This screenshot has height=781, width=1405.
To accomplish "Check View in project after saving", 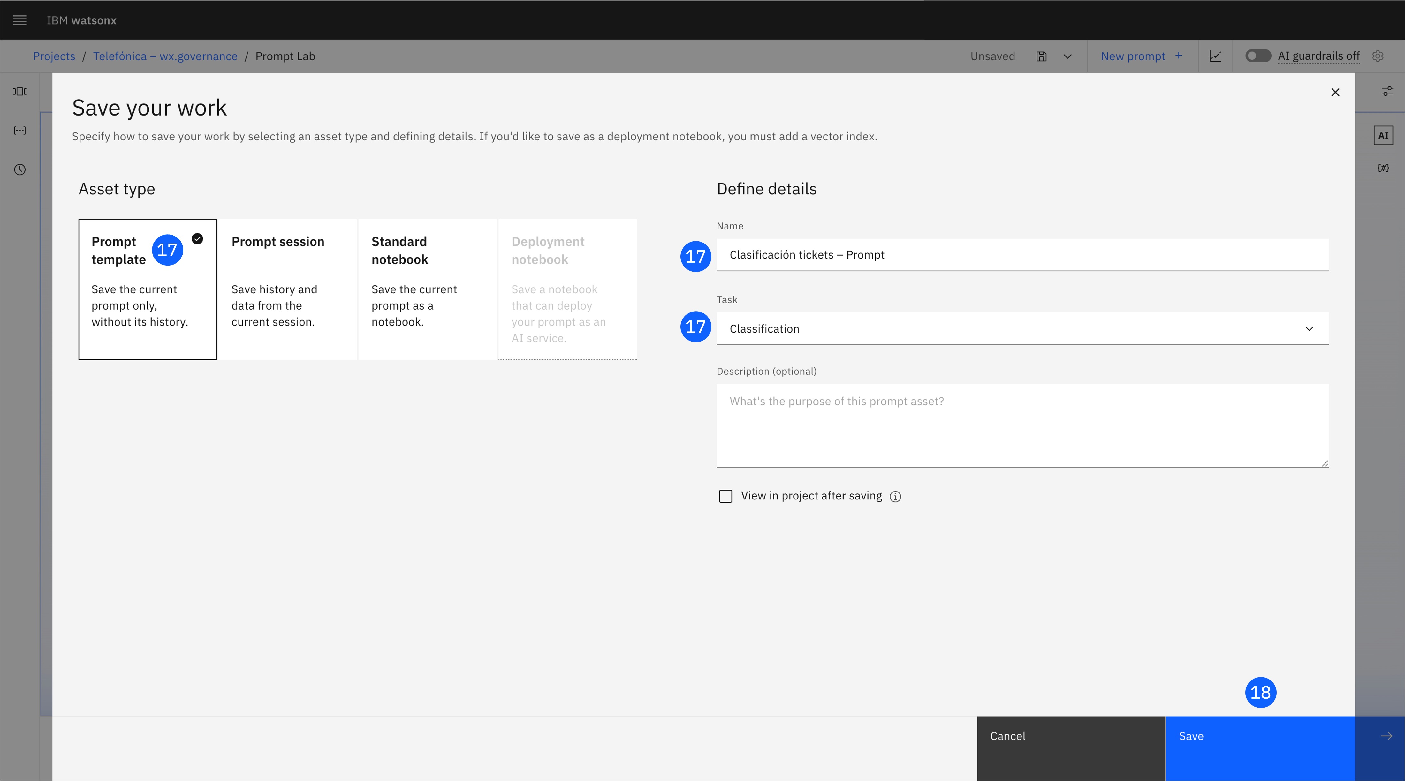I will point(725,496).
